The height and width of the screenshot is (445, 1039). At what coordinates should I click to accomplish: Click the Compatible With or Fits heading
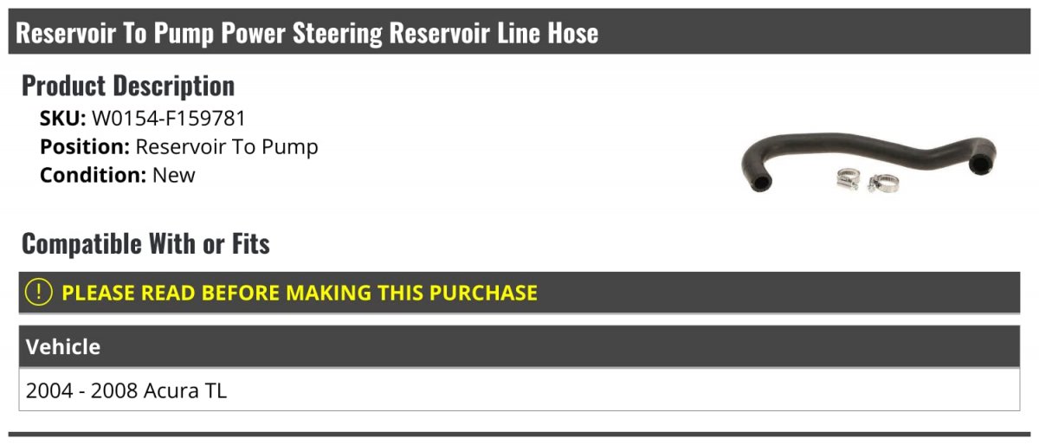click(145, 244)
